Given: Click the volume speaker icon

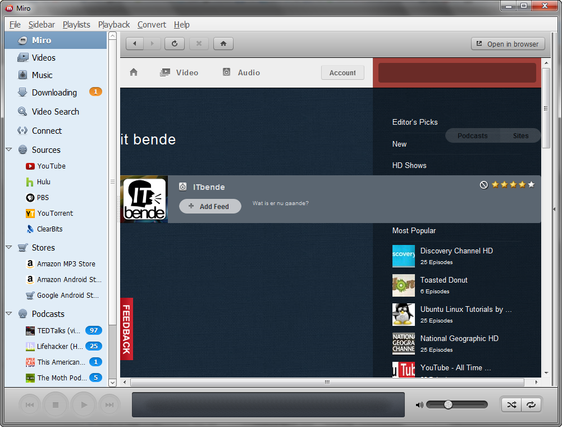Looking at the screenshot, I should click(x=419, y=405).
